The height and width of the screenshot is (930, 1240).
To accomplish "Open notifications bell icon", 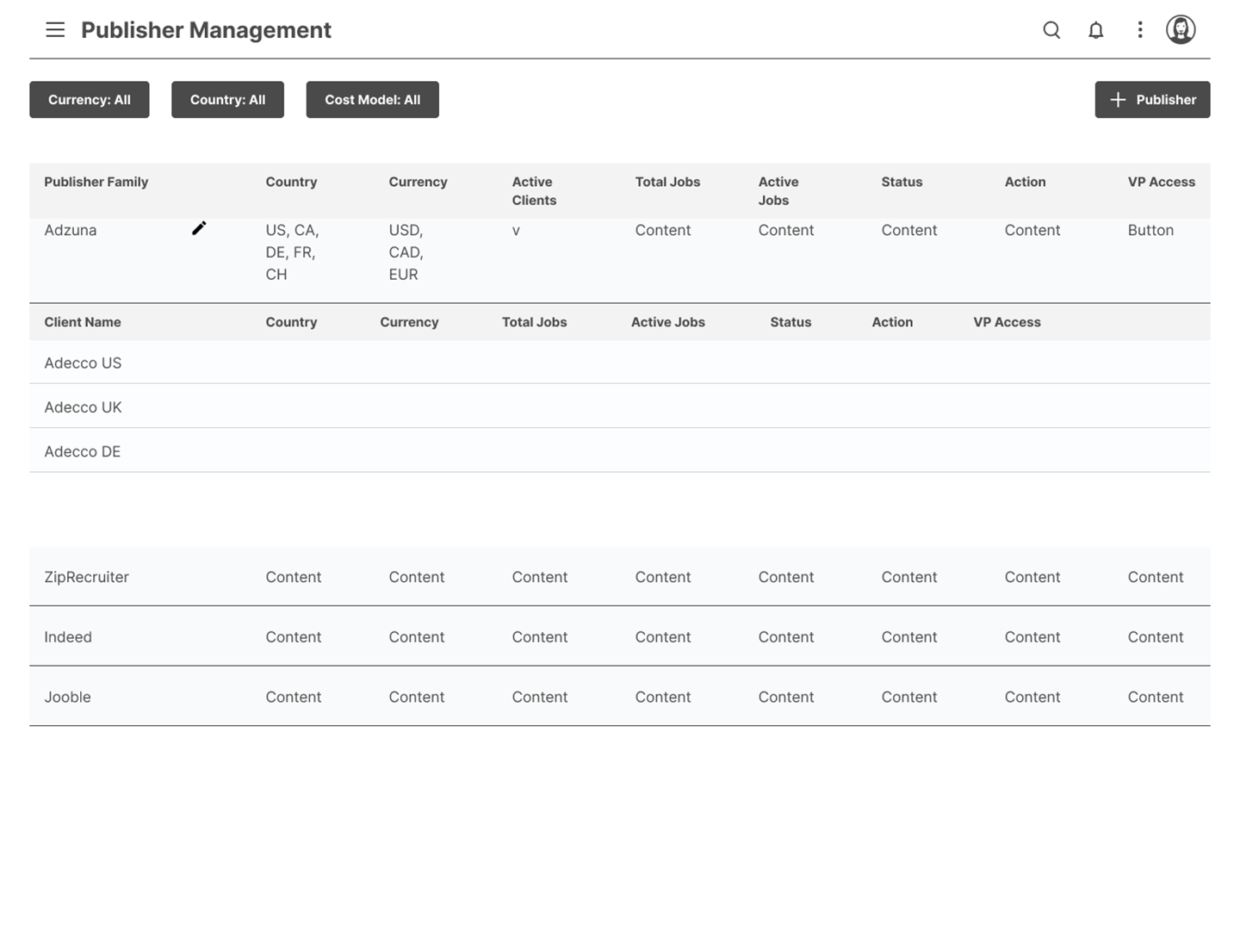I will pyautogui.click(x=1095, y=30).
